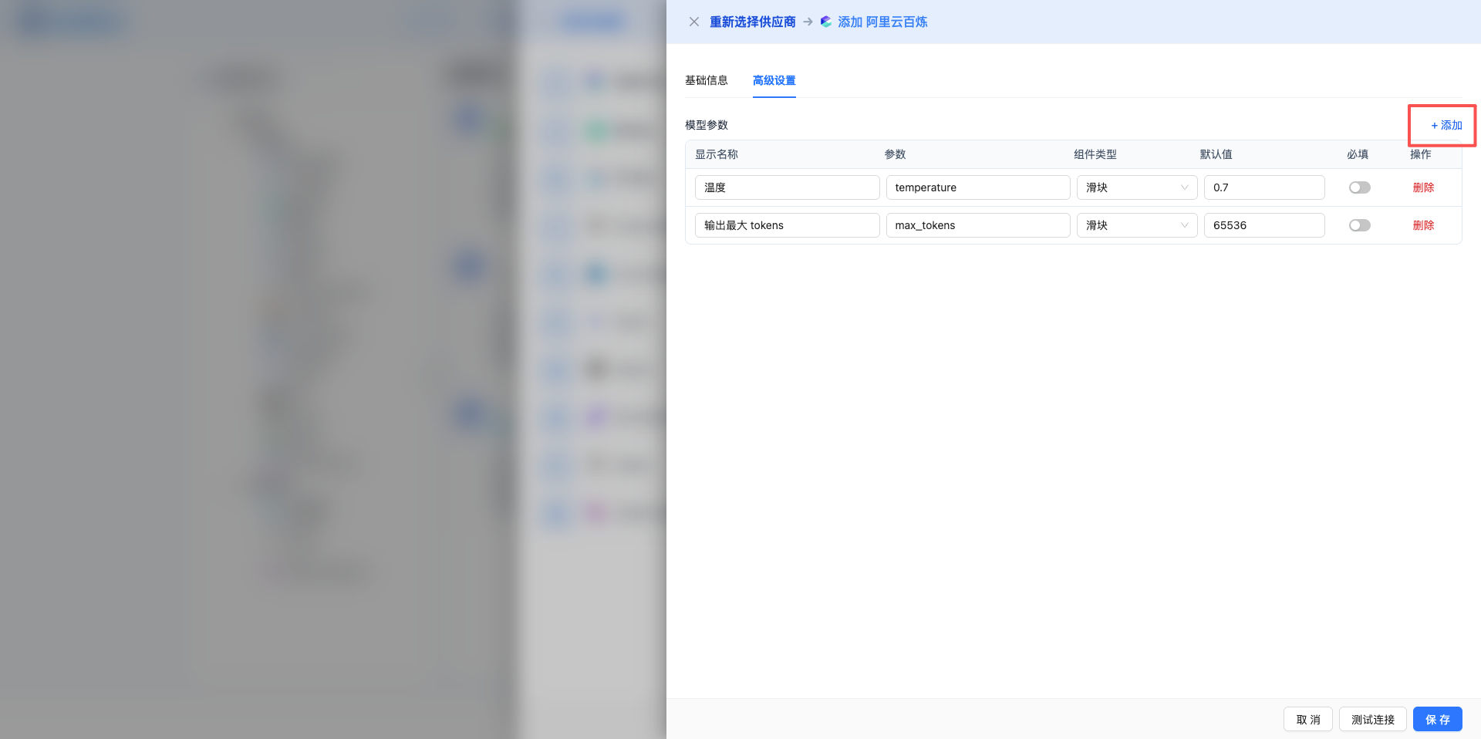
Task: Cancel the dialog via 取消
Action: [1307, 719]
